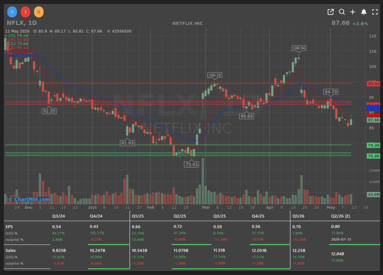Click the 87.66 last price in the header

(x=341, y=23)
